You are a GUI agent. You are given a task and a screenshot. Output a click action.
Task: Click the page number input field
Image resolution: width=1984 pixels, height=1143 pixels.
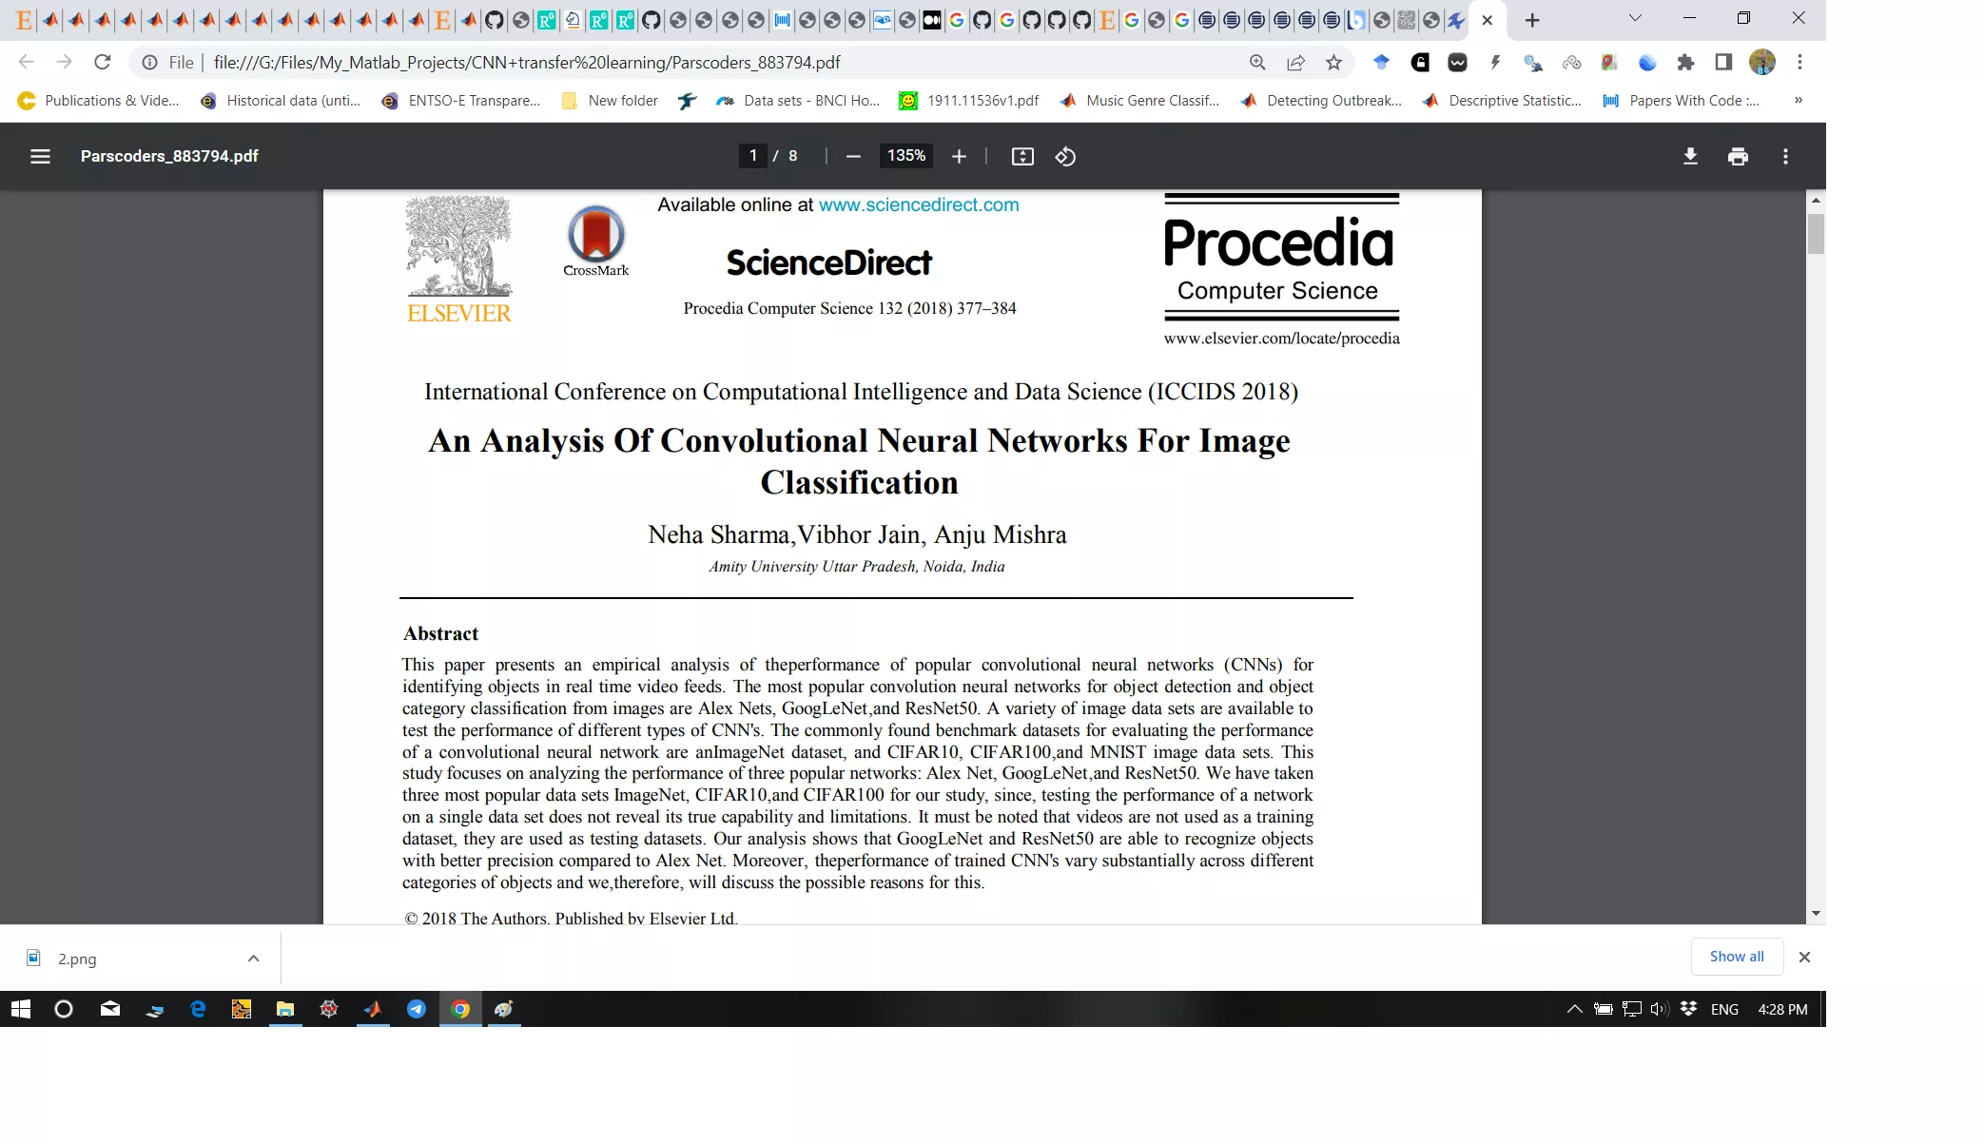tap(753, 156)
